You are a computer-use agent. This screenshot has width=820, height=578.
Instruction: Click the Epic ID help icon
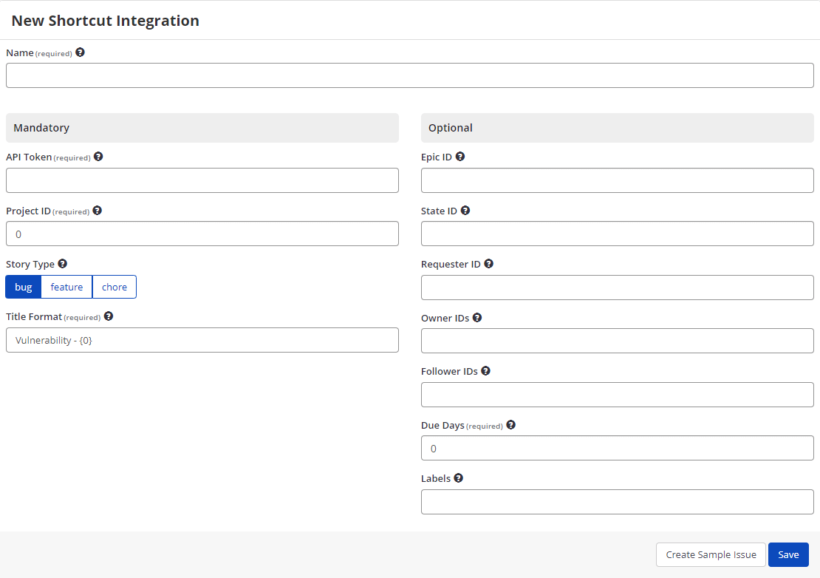(x=460, y=157)
